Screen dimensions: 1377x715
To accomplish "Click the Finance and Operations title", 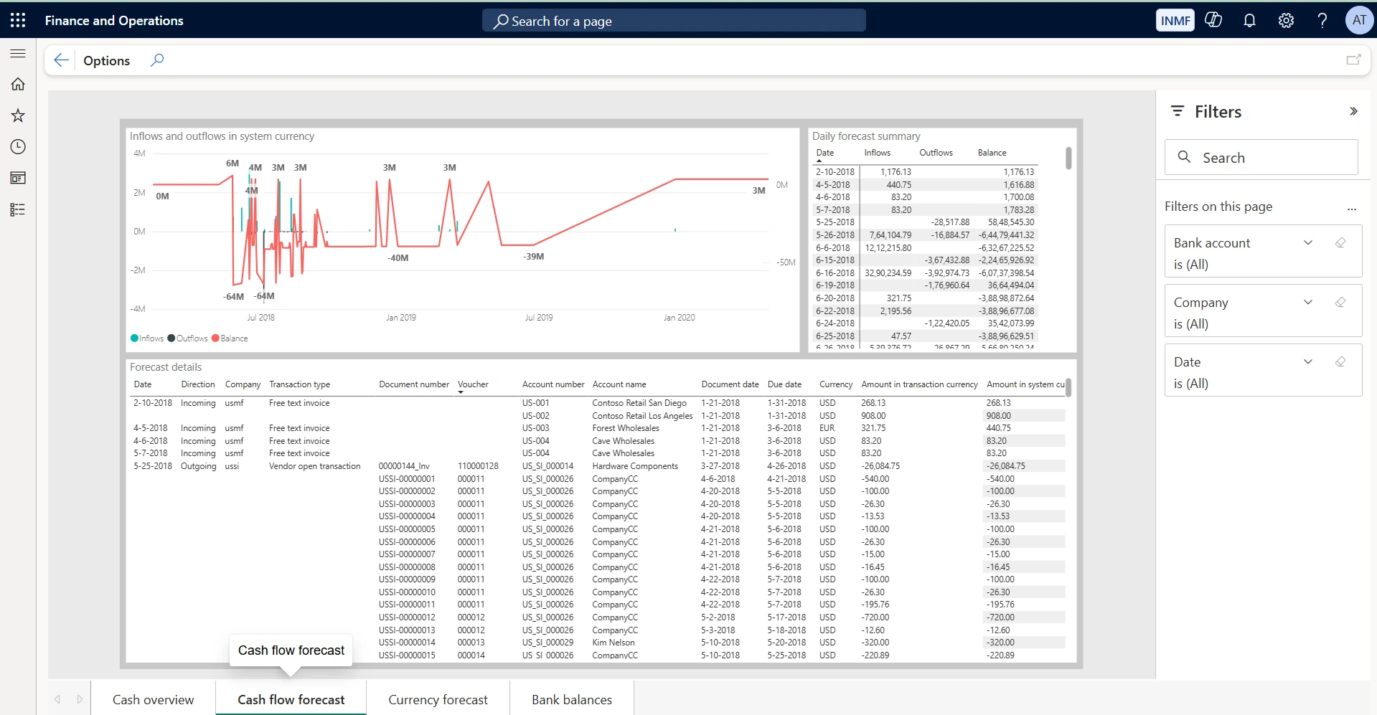I will pyautogui.click(x=114, y=21).
